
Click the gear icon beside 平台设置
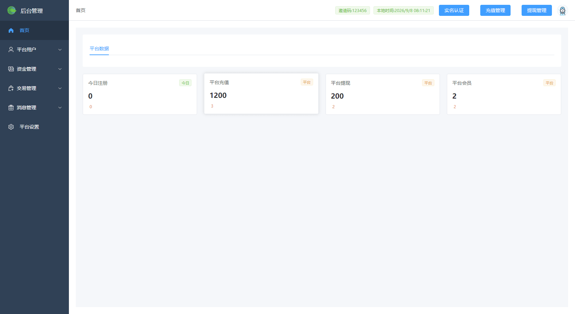pos(11,127)
